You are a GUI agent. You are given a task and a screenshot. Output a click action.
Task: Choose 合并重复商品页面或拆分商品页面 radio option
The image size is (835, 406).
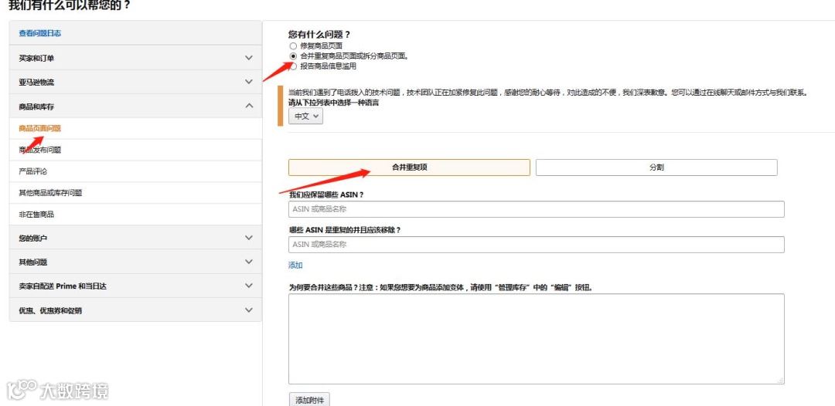pos(293,56)
